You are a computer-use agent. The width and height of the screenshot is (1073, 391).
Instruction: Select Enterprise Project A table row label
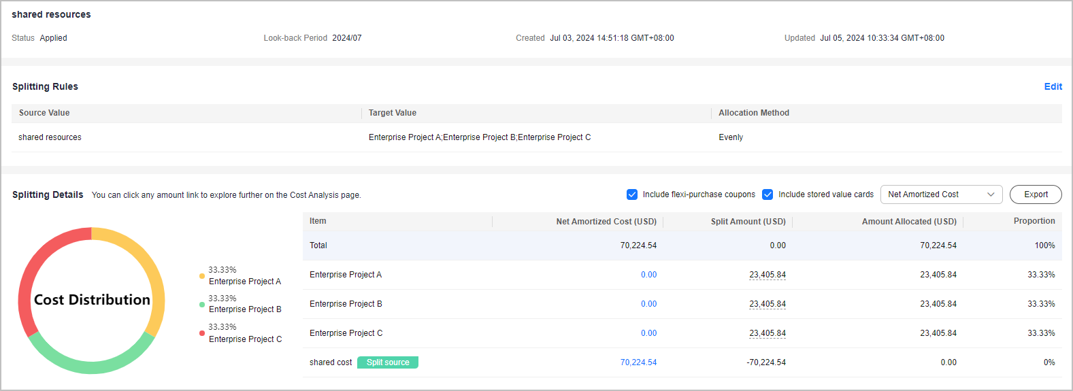coord(346,275)
